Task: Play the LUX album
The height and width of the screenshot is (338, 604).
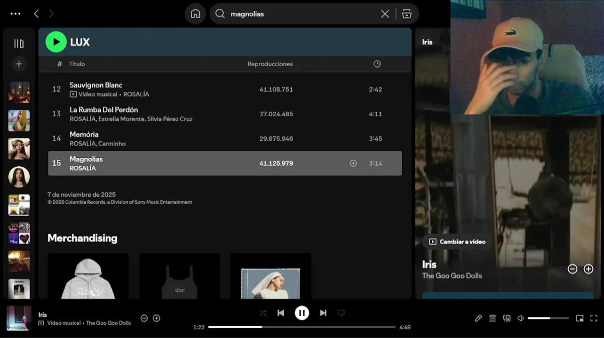Action: coord(56,42)
